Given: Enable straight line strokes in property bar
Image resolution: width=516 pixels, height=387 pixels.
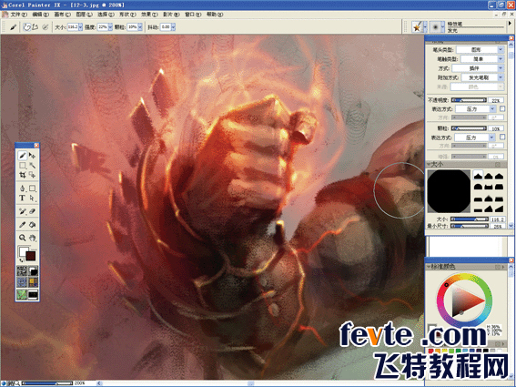Looking at the screenshot, I should pos(35,27).
